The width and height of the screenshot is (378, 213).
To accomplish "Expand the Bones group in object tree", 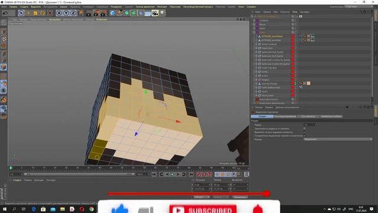I will (255, 24).
